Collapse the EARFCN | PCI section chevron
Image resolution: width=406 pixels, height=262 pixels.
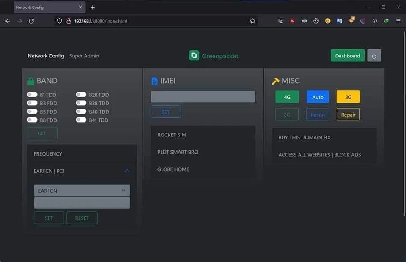127,171
